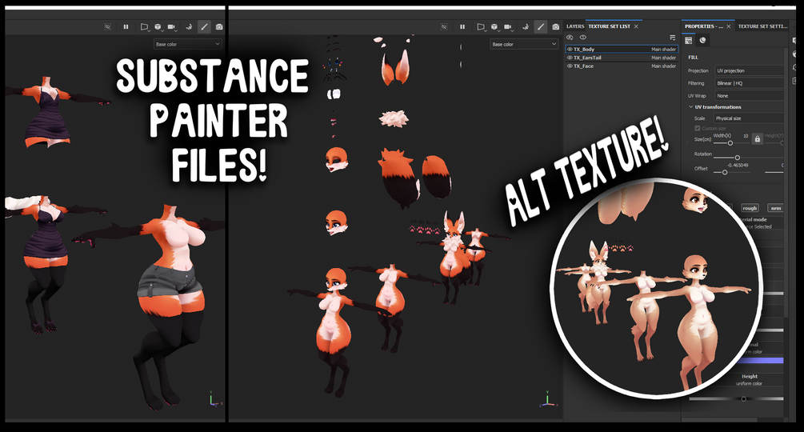The width and height of the screenshot is (804, 432).
Task: Click the lock size ratio icon
Action: tap(758, 138)
